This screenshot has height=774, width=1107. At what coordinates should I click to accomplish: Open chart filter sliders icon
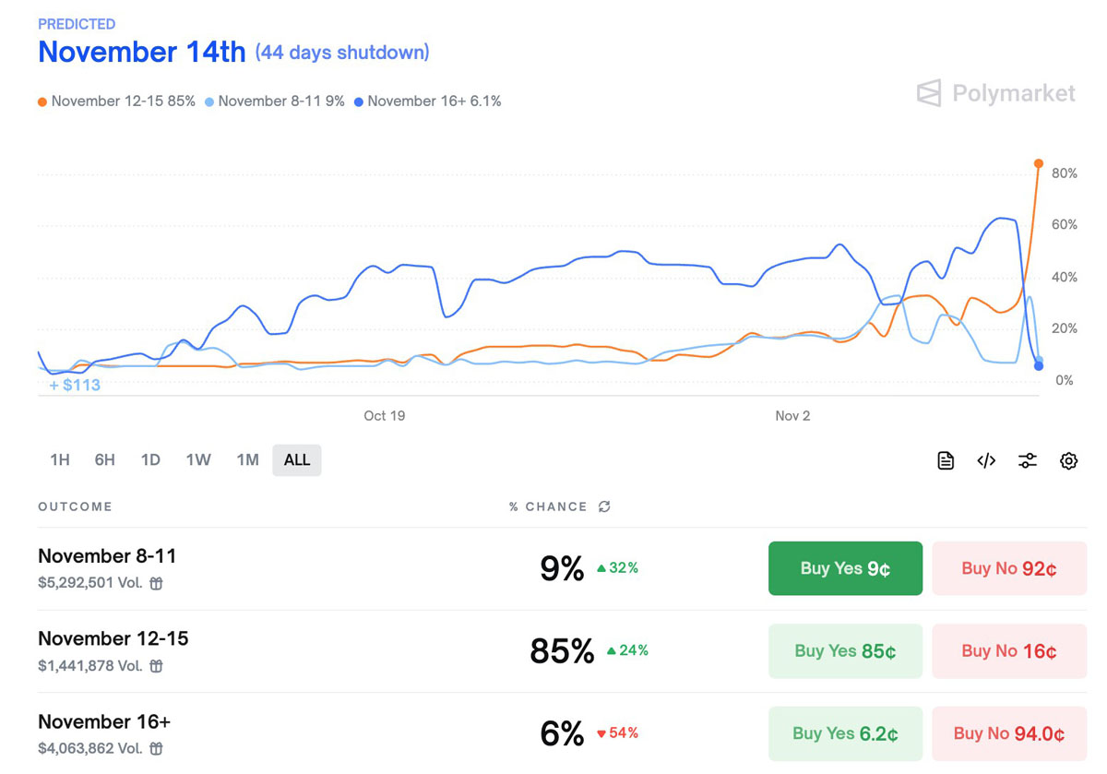pos(1028,460)
